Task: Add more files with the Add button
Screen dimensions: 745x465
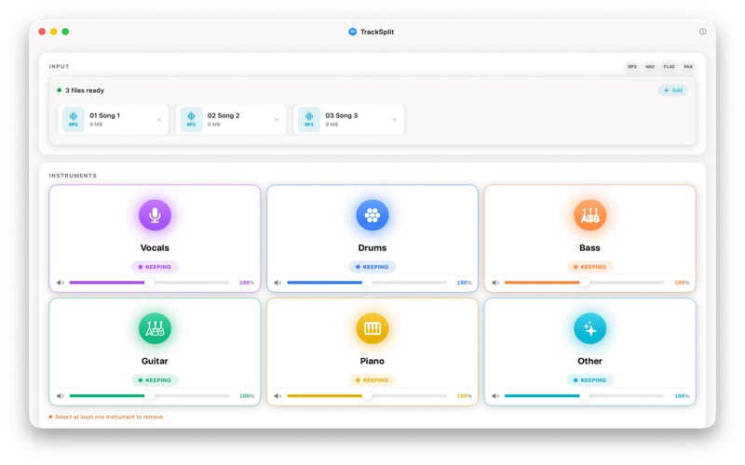Action: [672, 90]
